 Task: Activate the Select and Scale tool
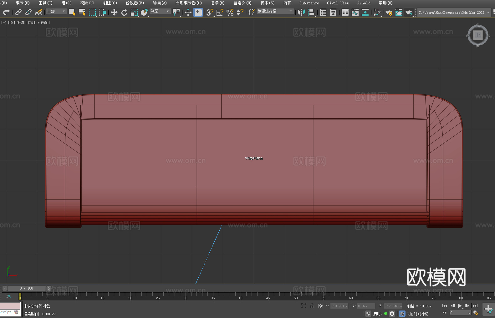[134, 12]
